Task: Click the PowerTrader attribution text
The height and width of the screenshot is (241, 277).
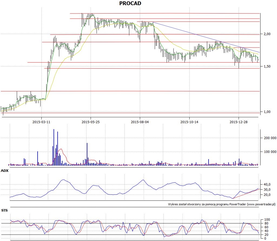Action: coord(222,204)
